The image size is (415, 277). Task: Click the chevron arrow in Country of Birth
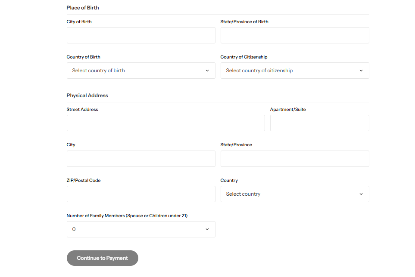click(x=207, y=71)
